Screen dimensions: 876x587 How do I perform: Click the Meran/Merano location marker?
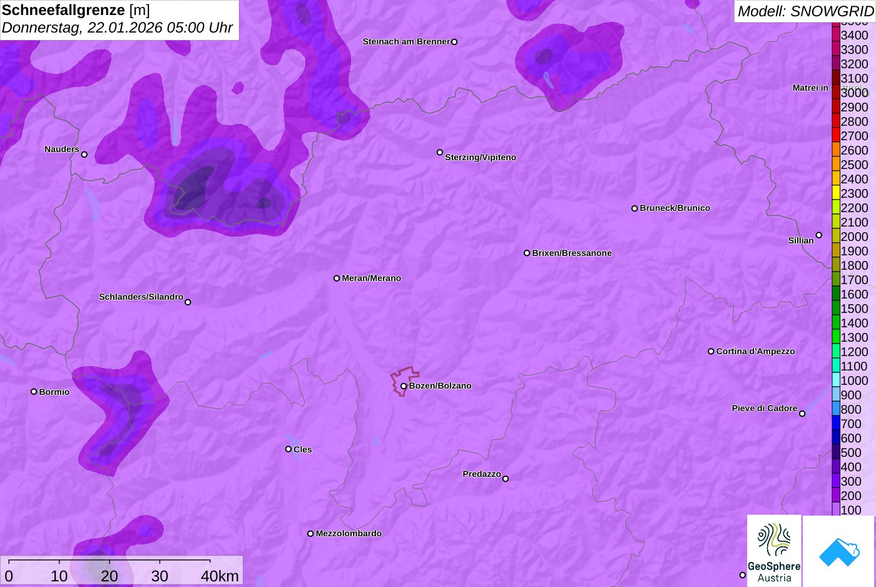tap(337, 278)
